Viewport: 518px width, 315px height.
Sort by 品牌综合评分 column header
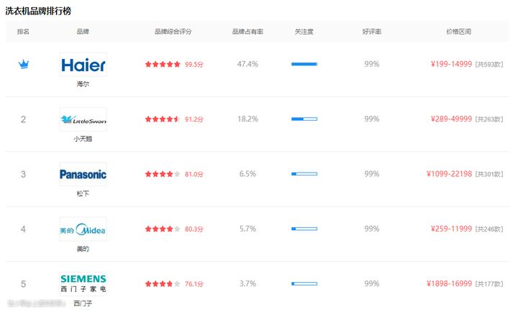pyautogui.click(x=173, y=32)
